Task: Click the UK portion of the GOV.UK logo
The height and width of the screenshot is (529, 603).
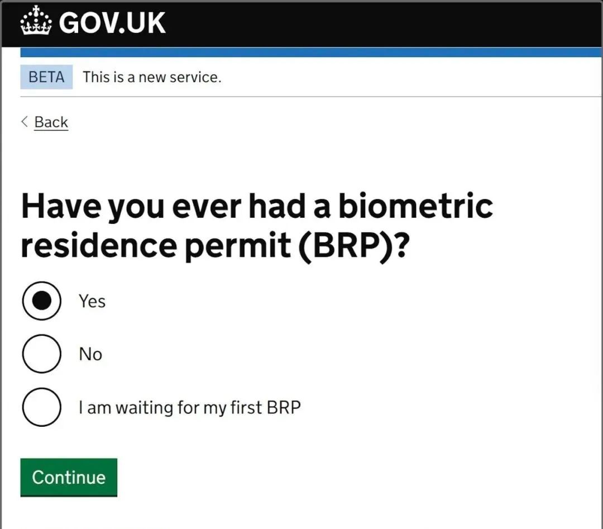Action: click(146, 23)
